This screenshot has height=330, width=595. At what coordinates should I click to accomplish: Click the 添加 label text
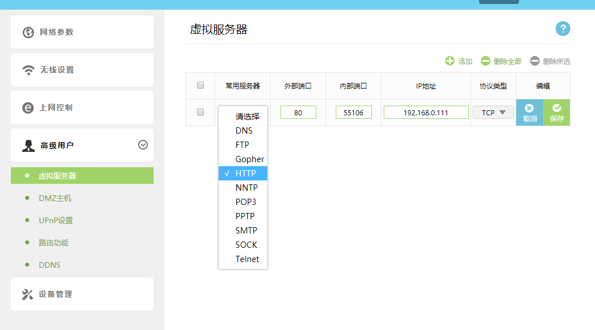(465, 62)
